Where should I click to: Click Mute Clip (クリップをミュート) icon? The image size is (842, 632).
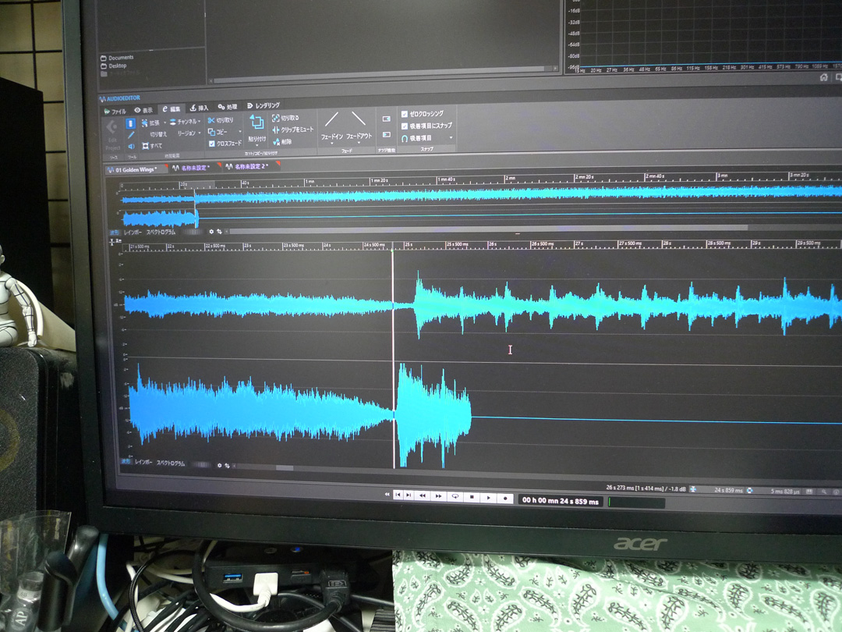click(276, 130)
